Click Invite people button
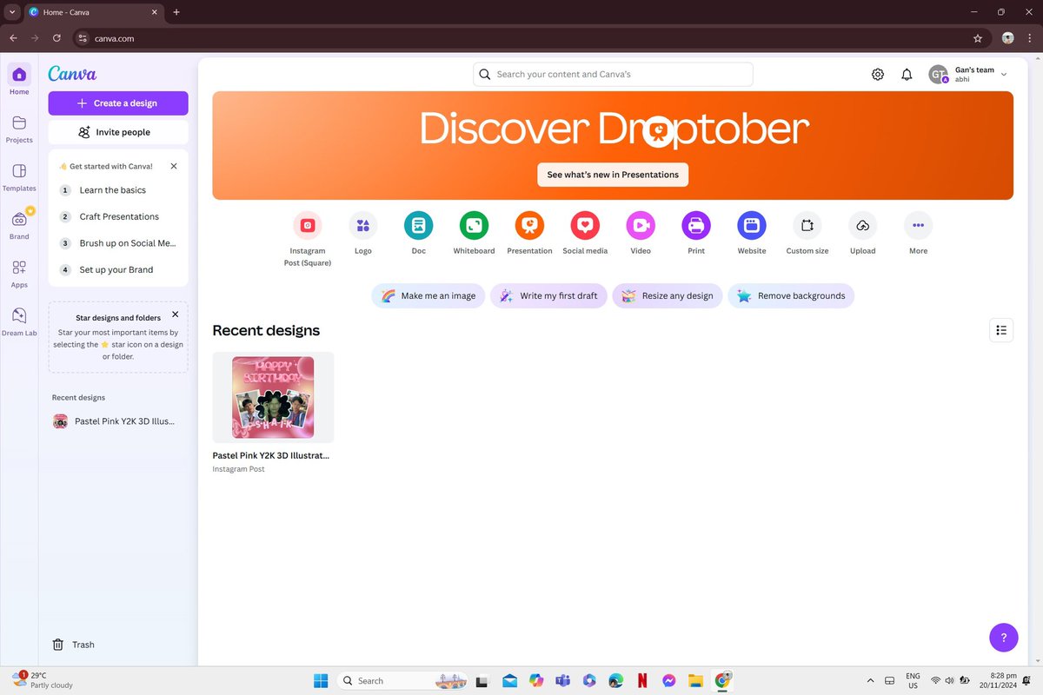Image resolution: width=1043 pixels, height=695 pixels. coord(118,132)
